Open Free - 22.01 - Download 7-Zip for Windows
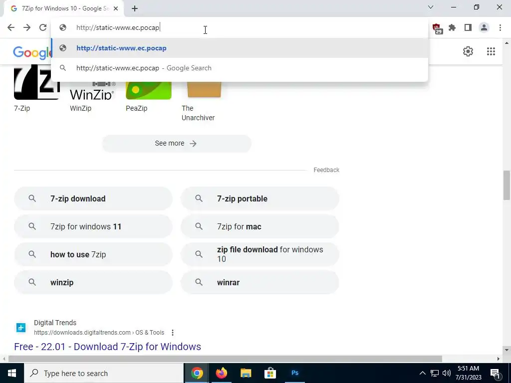The height and width of the screenshot is (383, 511). [108, 347]
